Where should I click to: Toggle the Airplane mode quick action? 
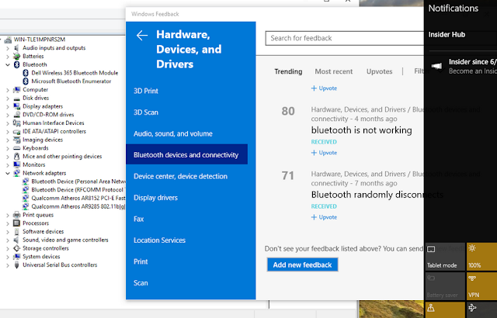(481, 309)
